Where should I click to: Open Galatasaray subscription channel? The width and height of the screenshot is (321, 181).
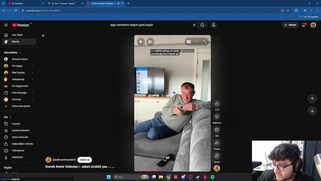[19, 79]
